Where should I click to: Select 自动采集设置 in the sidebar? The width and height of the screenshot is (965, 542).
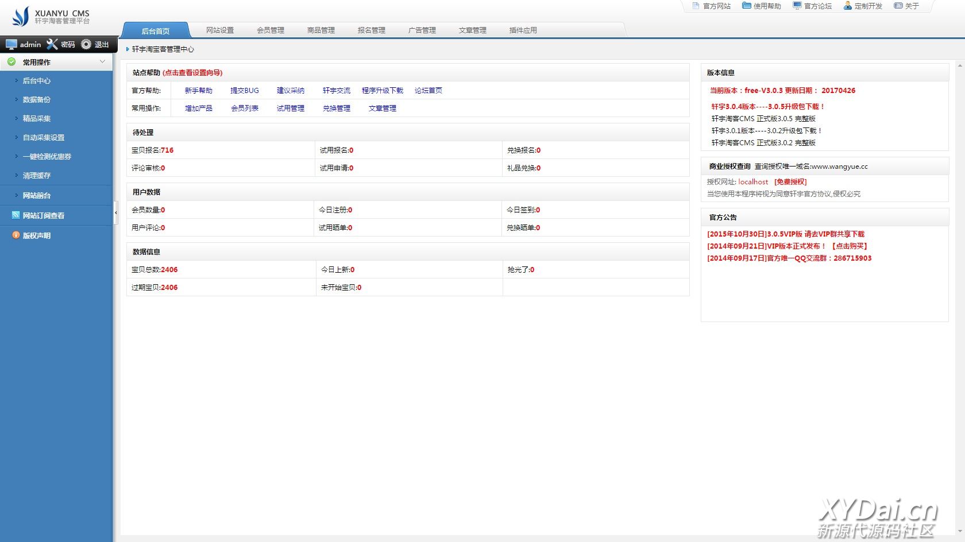[x=44, y=138]
